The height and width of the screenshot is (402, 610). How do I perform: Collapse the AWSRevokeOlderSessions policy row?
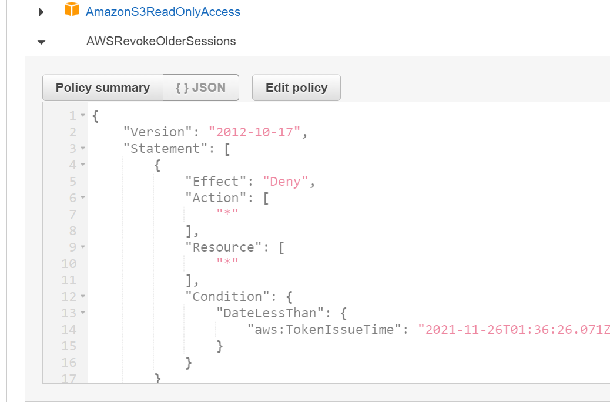coord(41,42)
